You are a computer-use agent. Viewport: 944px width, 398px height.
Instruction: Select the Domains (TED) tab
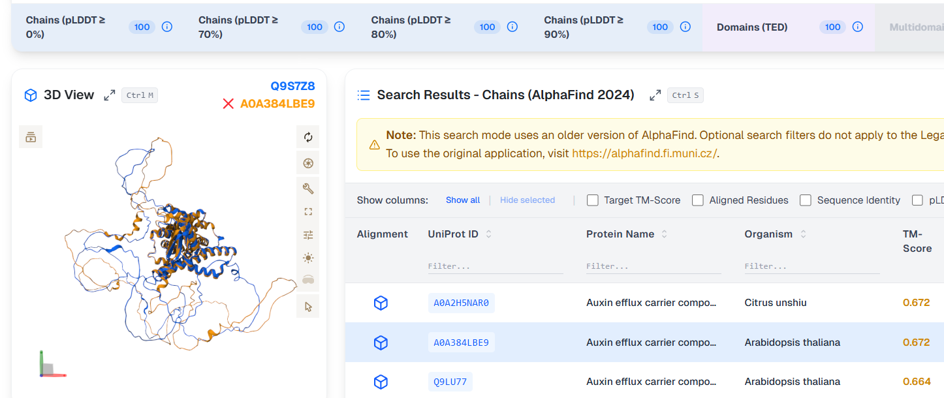click(x=789, y=27)
